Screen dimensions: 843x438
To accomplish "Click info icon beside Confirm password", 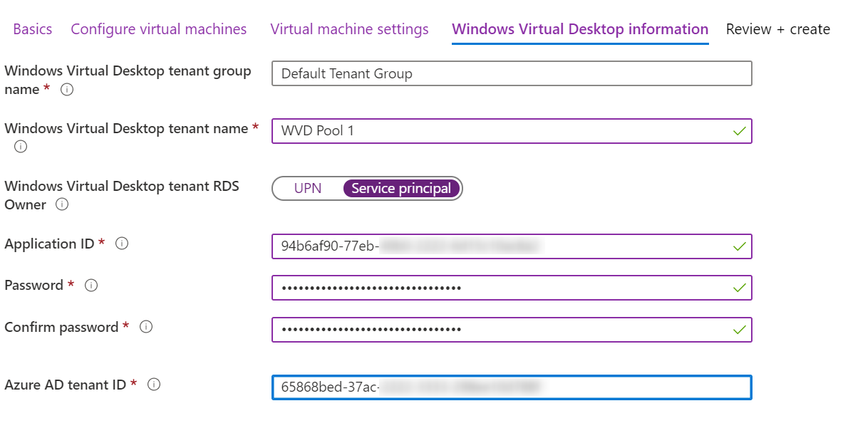I will point(146,327).
